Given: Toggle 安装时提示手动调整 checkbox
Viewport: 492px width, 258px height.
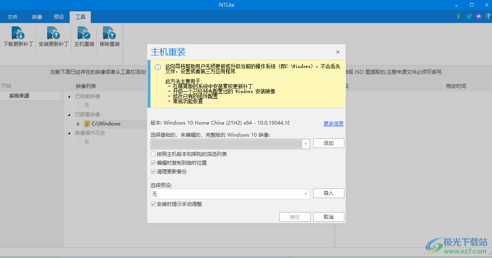Looking at the screenshot, I should click(x=153, y=204).
